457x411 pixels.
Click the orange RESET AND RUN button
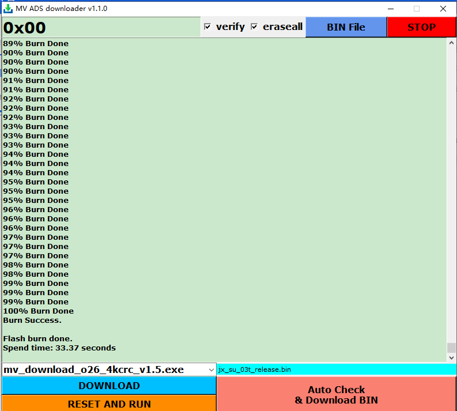[x=109, y=404]
